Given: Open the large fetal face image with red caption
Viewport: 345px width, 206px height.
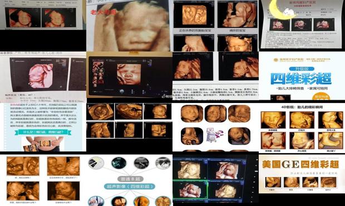Looking at the screenshot, I should [129, 26].
